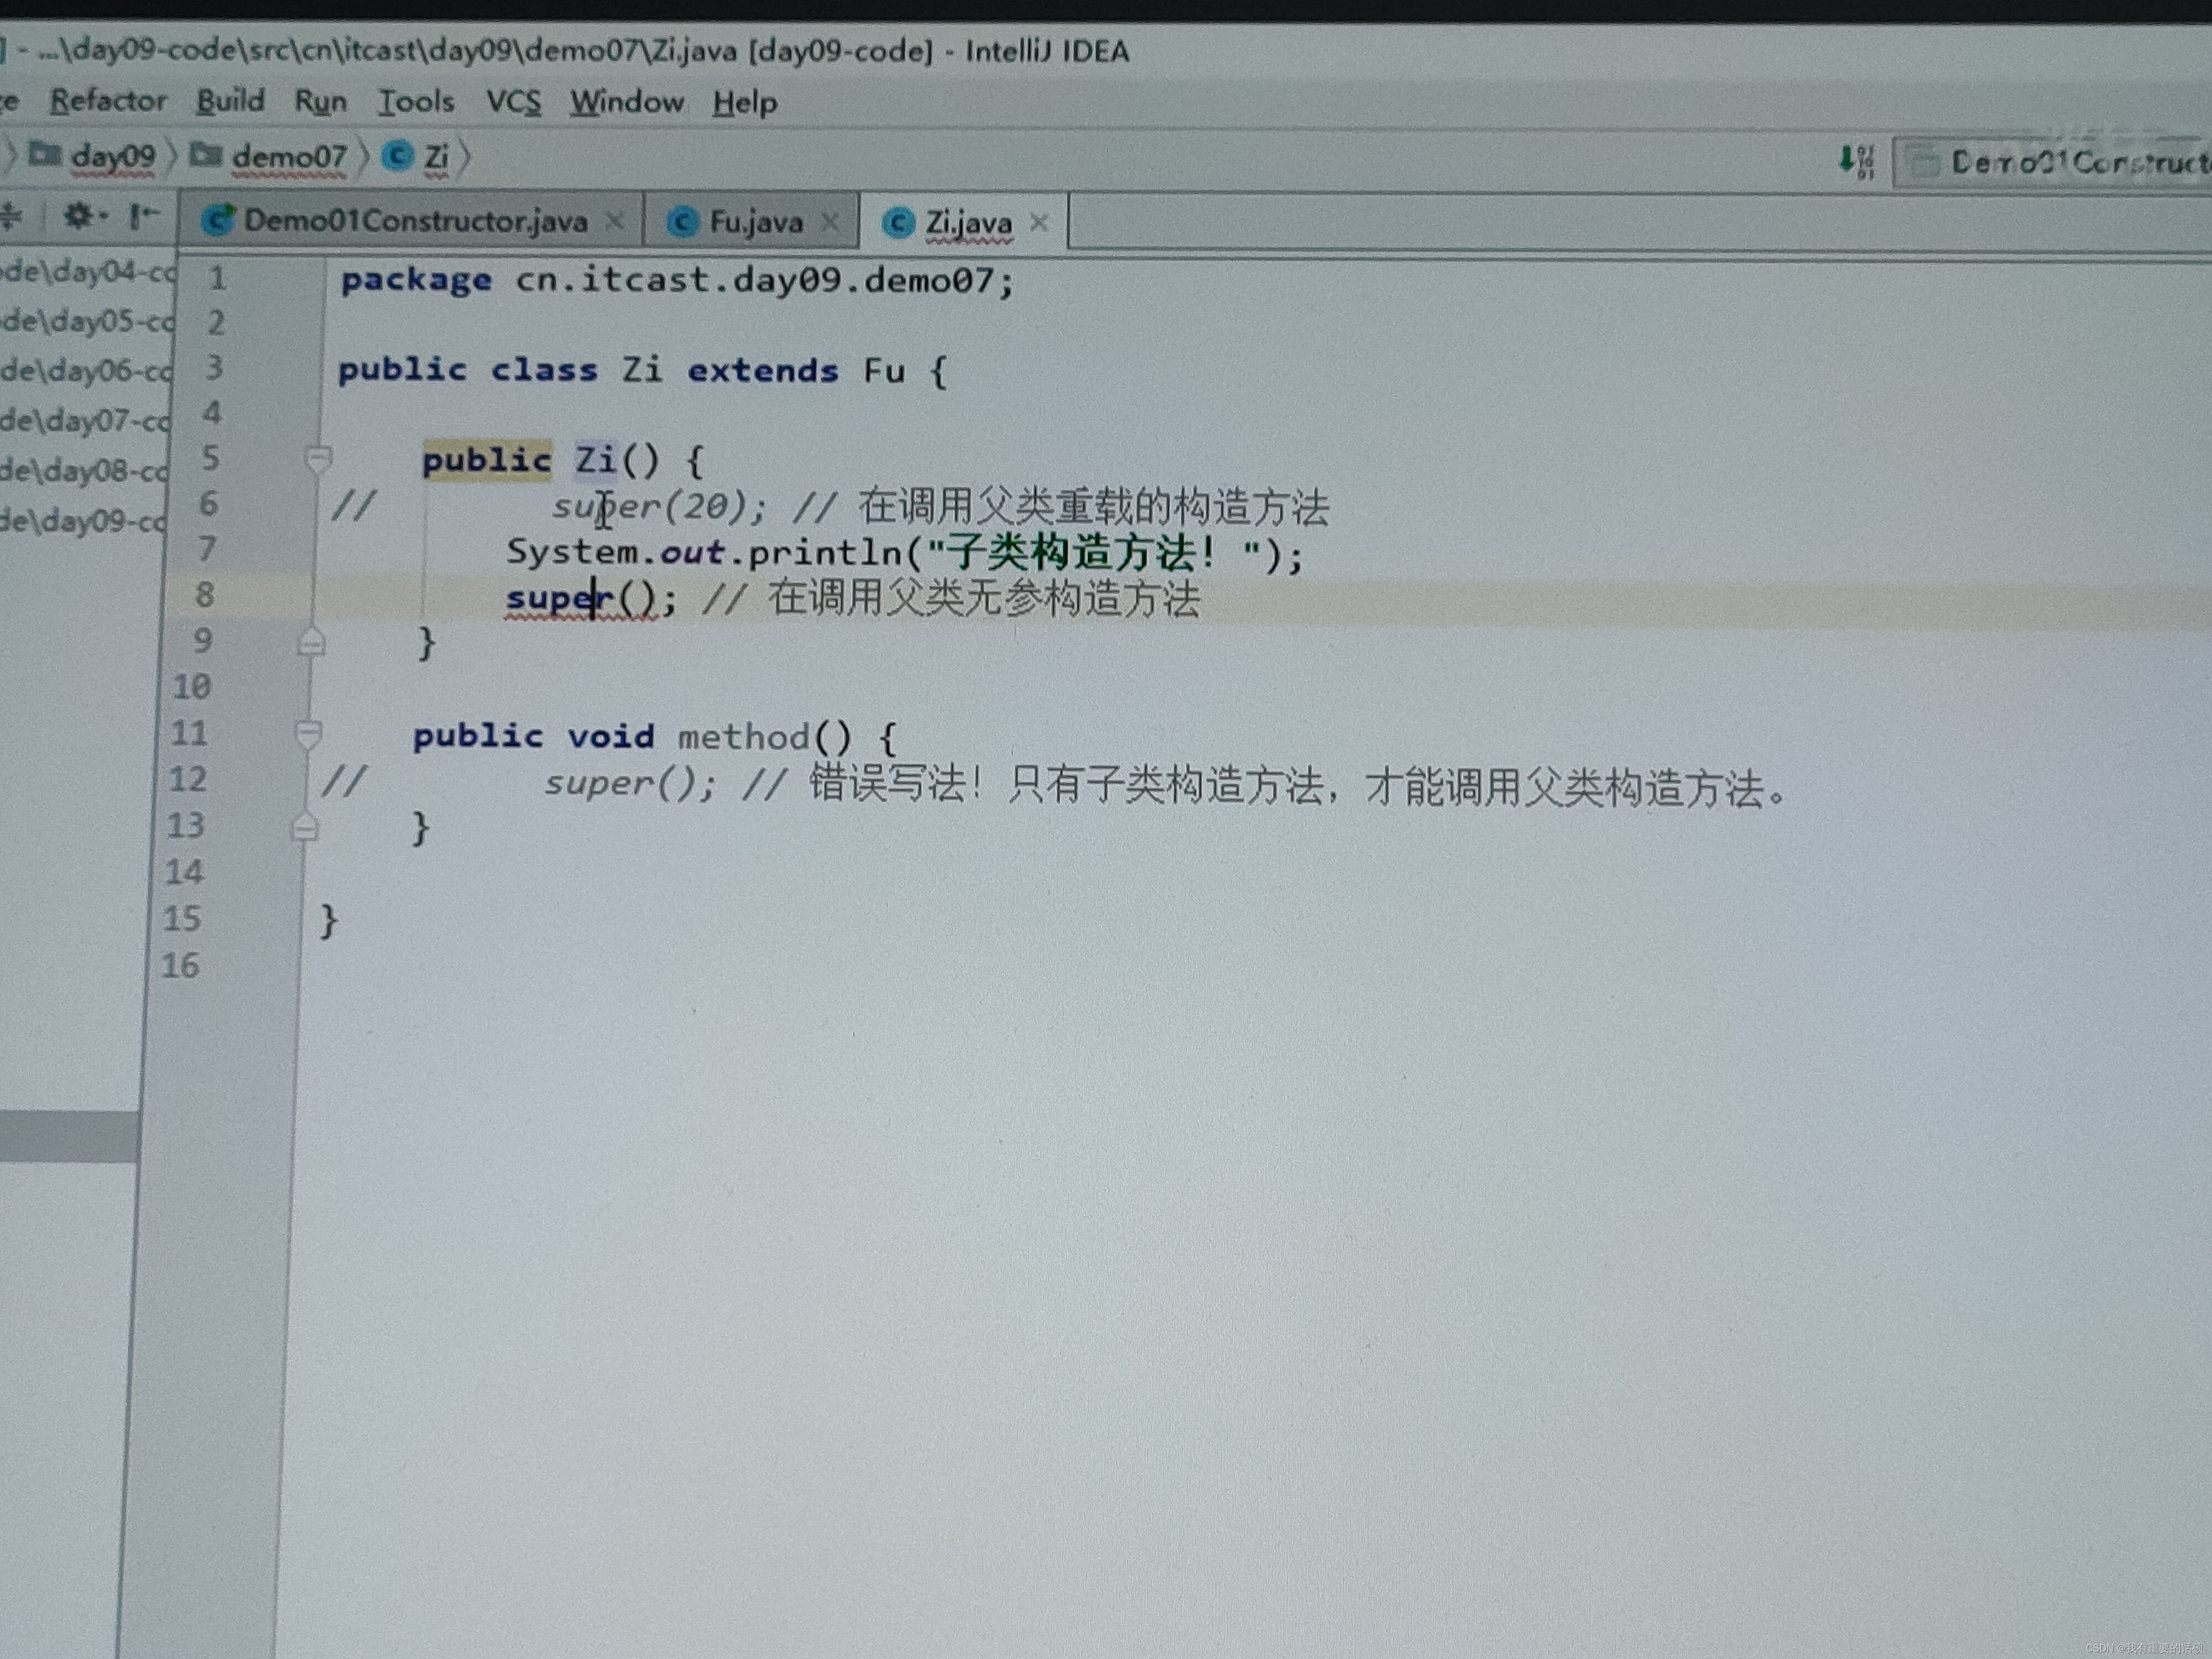The height and width of the screenshot is (1659, 2212).
Task: Click parent class Fu after extends
Action: tap(885, 371)
